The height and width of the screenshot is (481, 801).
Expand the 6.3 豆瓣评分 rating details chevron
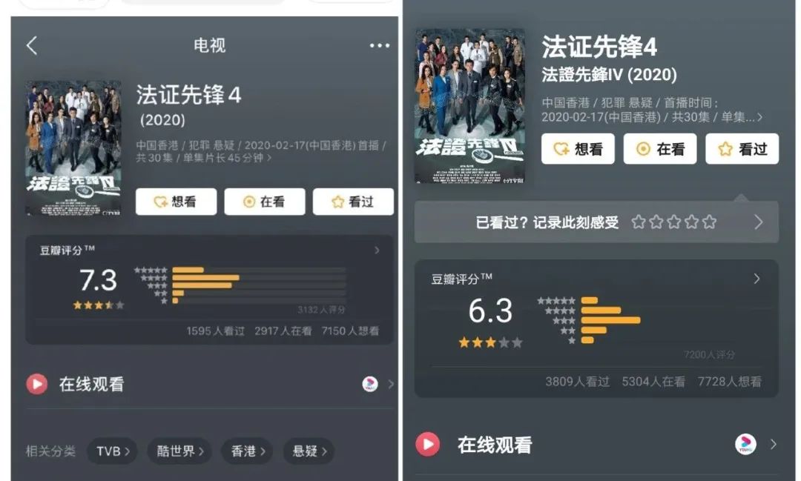[x=756, y=279]
